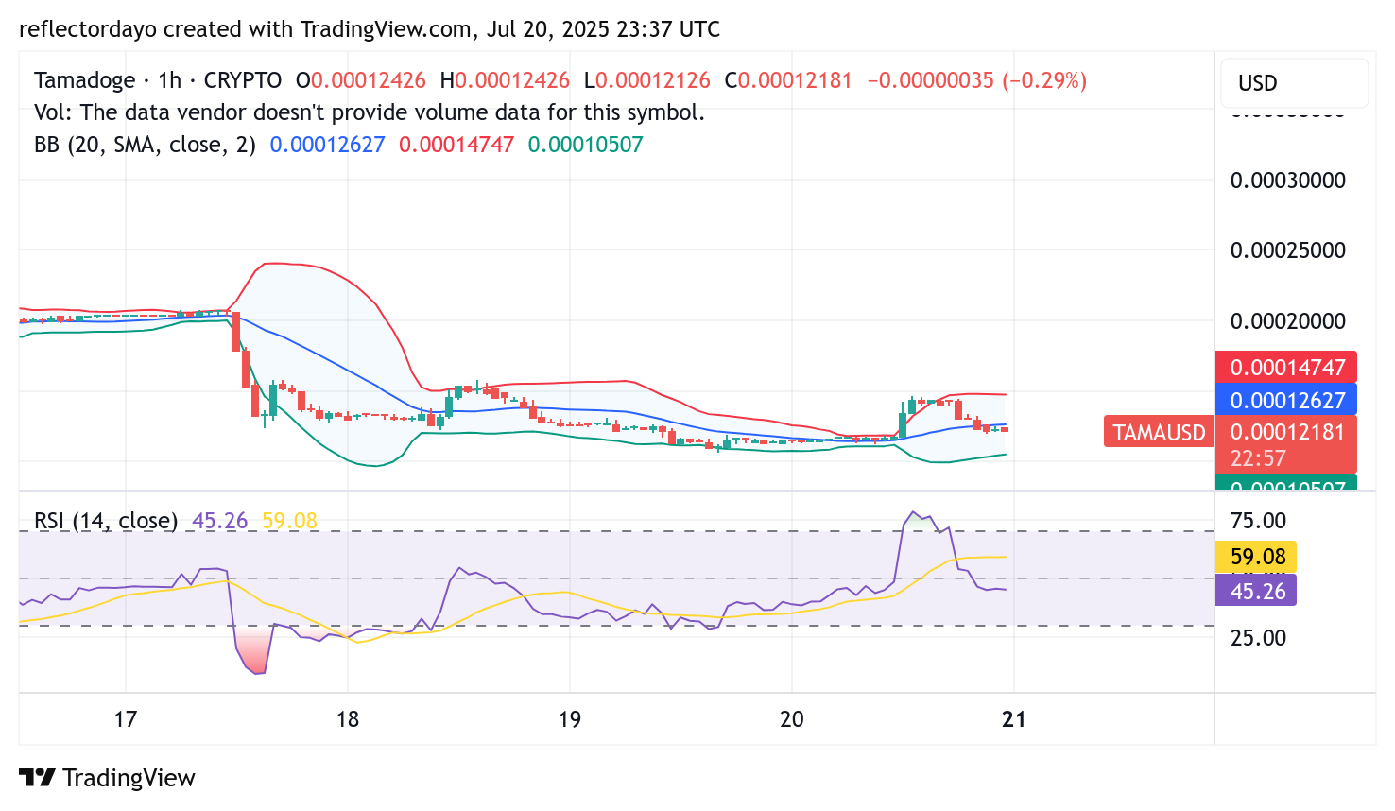Click the open value O0.00012426
1395x811 pixels.
coord(361,80)
